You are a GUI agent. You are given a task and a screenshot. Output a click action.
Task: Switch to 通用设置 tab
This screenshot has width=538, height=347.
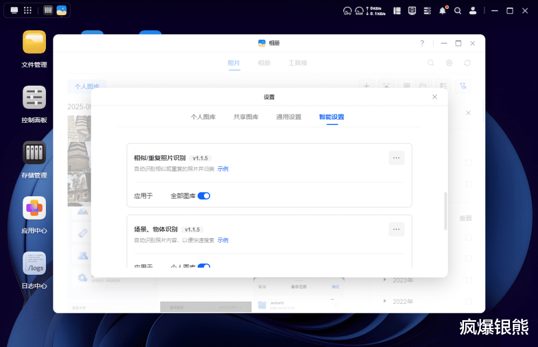pos(289,117)
